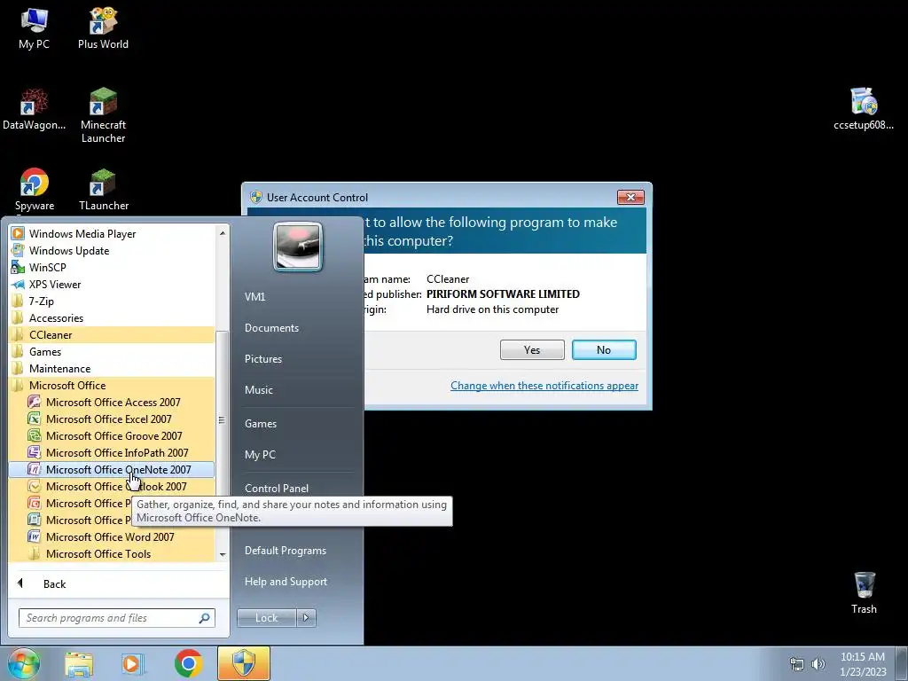Click the user account picture in Start menu

[x=298, y=247]
